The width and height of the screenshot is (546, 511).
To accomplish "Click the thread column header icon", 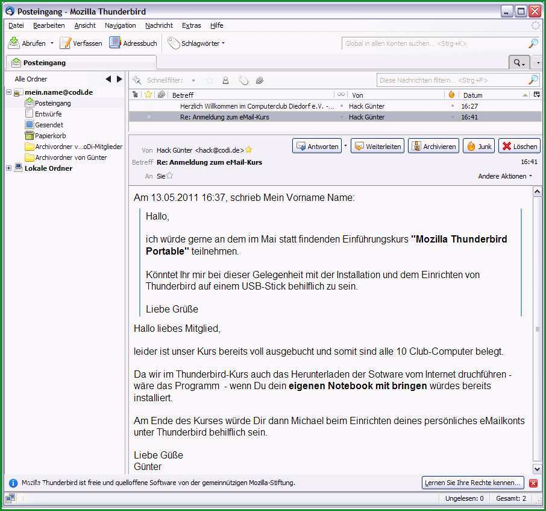I will (135, 95).
